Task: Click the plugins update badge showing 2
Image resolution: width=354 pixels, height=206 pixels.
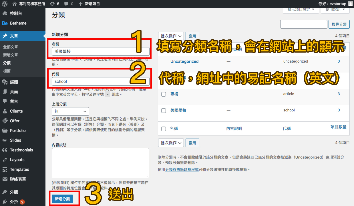Action: coord(22,202)
